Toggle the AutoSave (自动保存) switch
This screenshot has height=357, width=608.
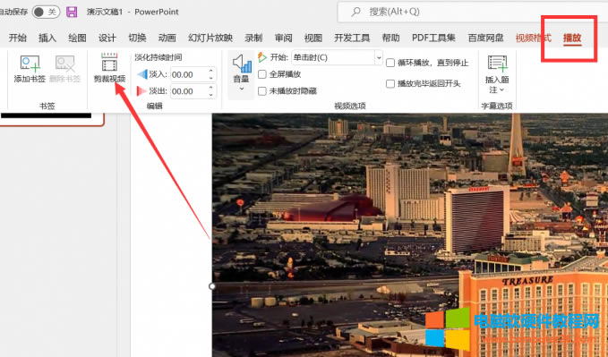tap(46, 12)
